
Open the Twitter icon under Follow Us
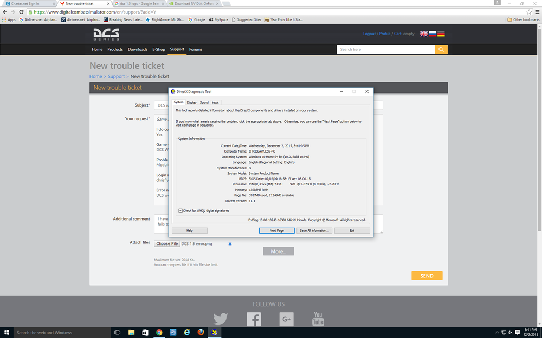point(221,319)
